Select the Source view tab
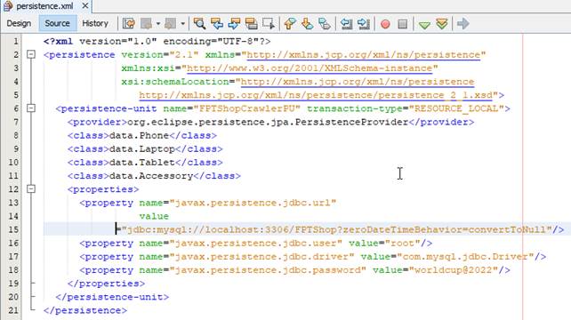This screenshot has height=320, width=571. point(57,23)
